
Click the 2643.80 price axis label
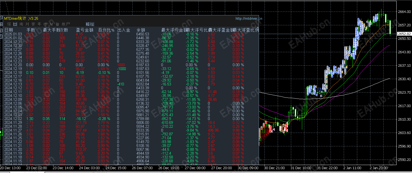point(404,52)
